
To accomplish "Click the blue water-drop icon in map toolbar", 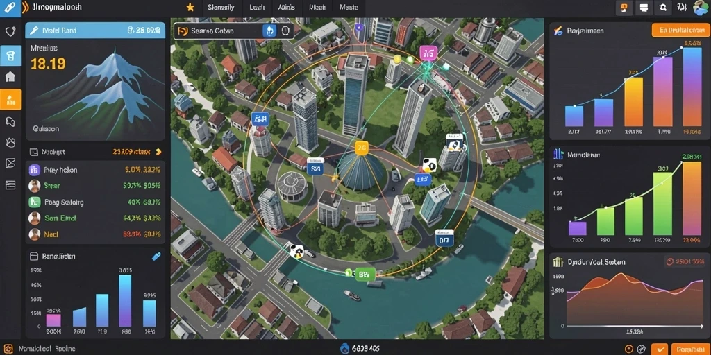I will tap(270, 31).
